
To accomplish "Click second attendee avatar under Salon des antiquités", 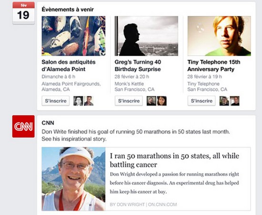I will coord(89,101).
